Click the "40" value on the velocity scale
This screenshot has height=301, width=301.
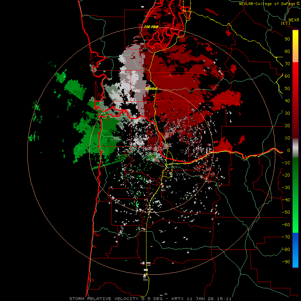tap(287, 101)
